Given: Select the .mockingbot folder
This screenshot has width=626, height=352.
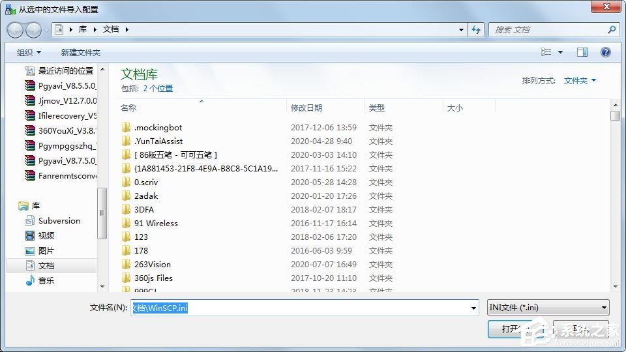Looking at the screenshot, I should click(158, 127).
